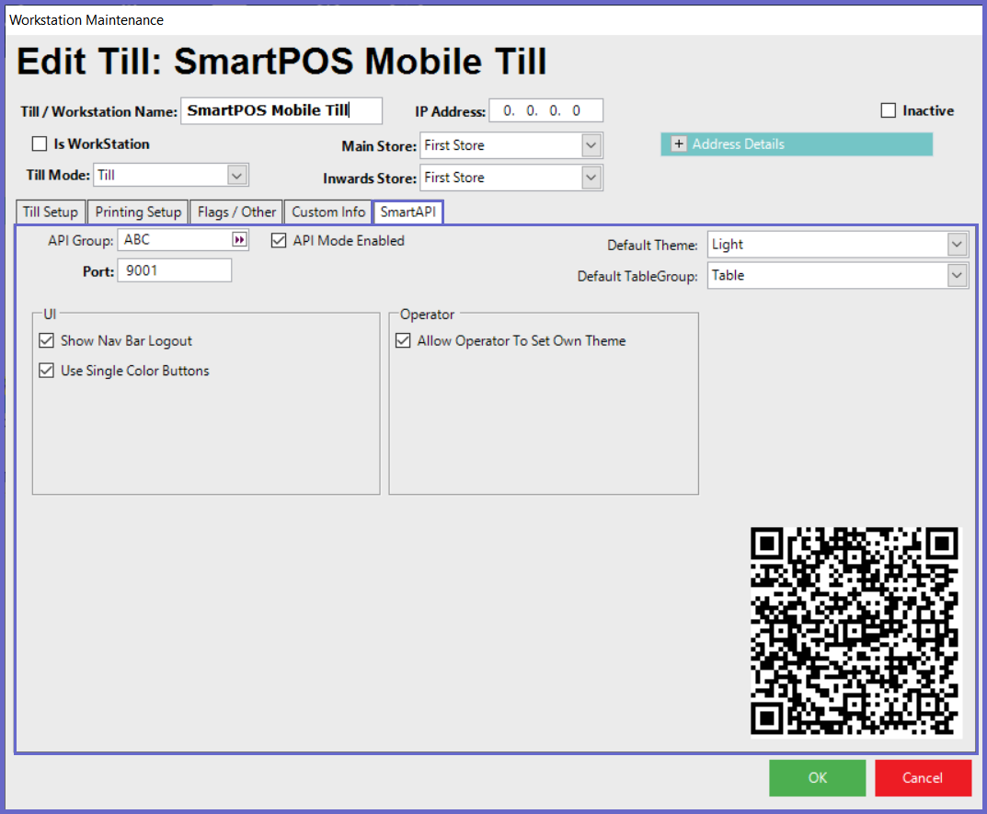Click the Port: label
Viewport: 987px width, 814px height.
point(98,271)
